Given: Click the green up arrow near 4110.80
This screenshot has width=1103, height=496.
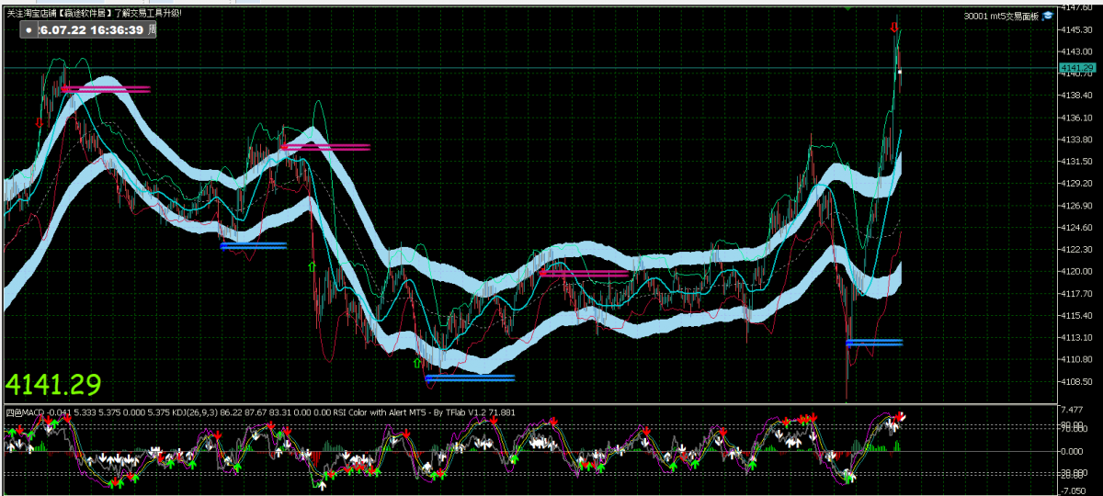Looking at the screenshot, I should (x=416, y=363).
